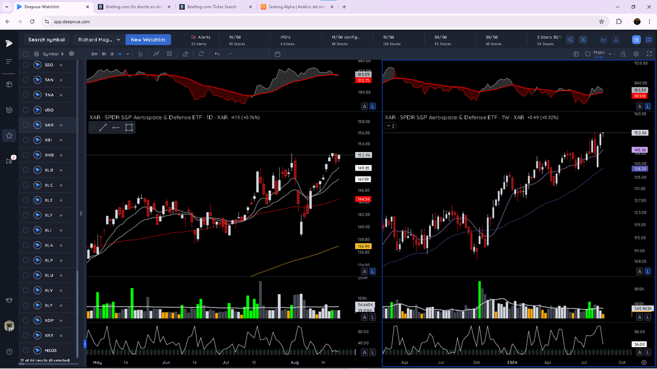The height and width of the screenshot is (369, 657).
Task: Open the timeframe chevron dropdown after W
Action: [128, 54]
